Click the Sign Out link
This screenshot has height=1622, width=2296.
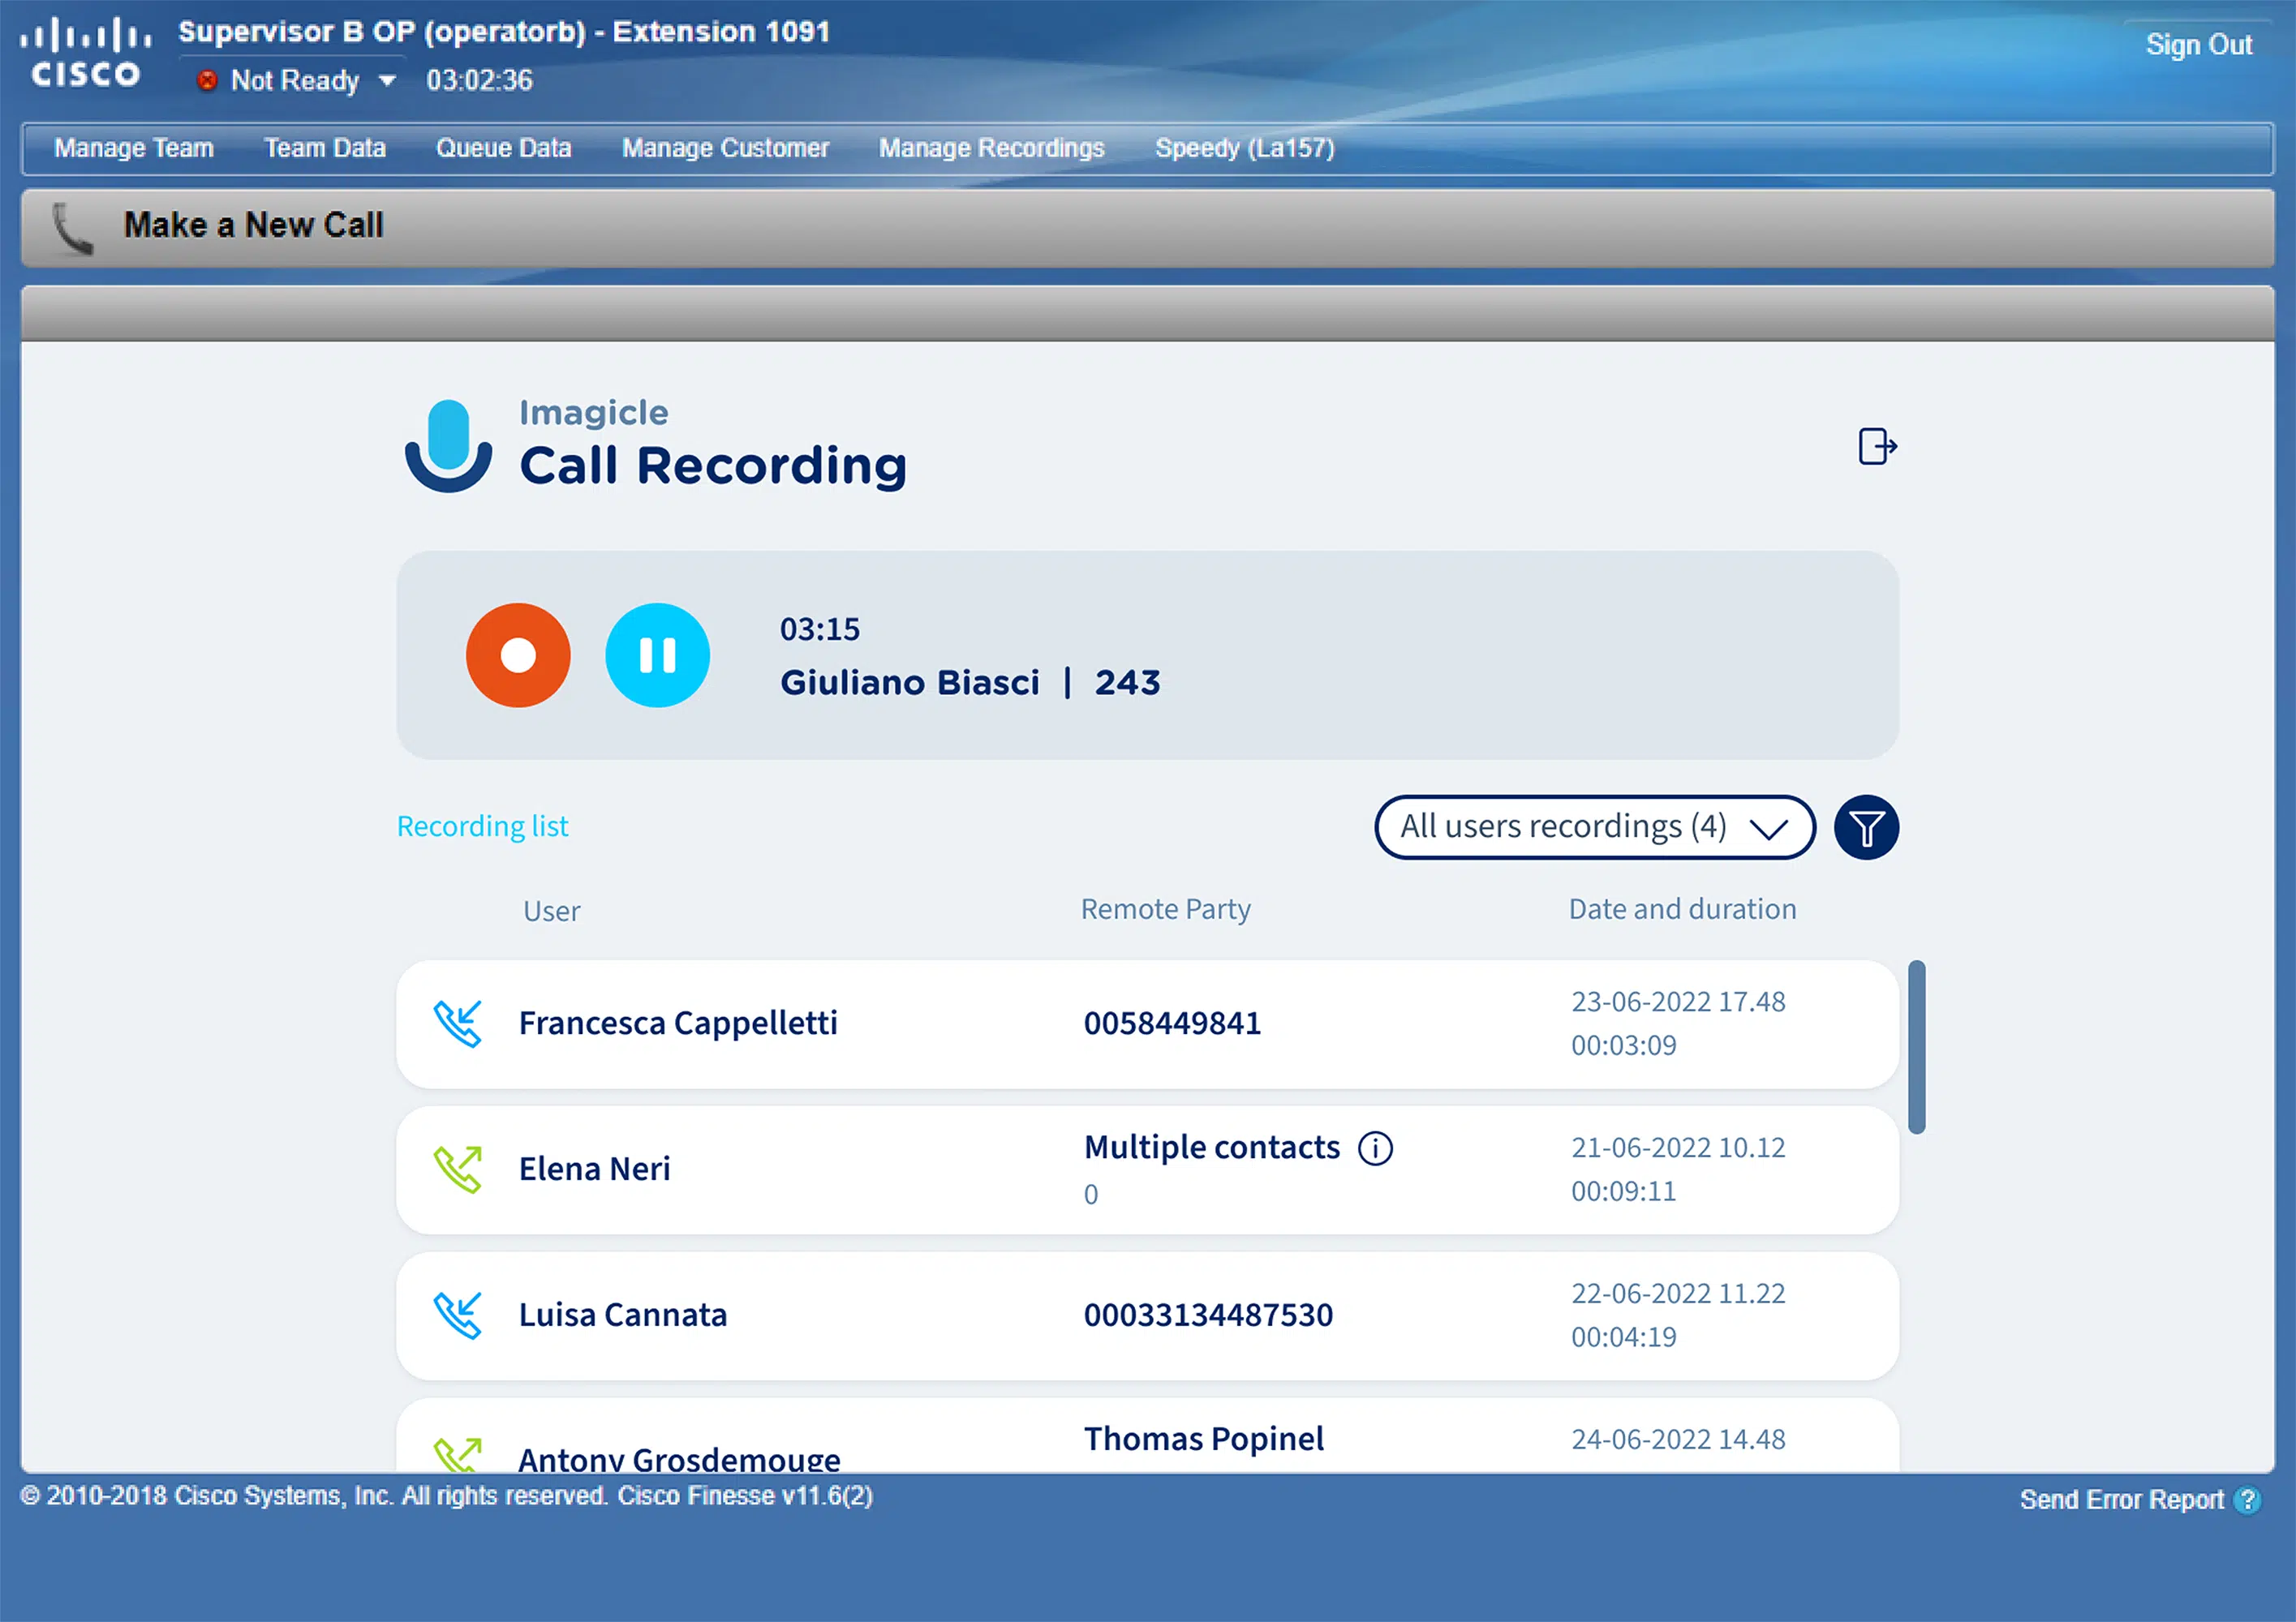2198,45
